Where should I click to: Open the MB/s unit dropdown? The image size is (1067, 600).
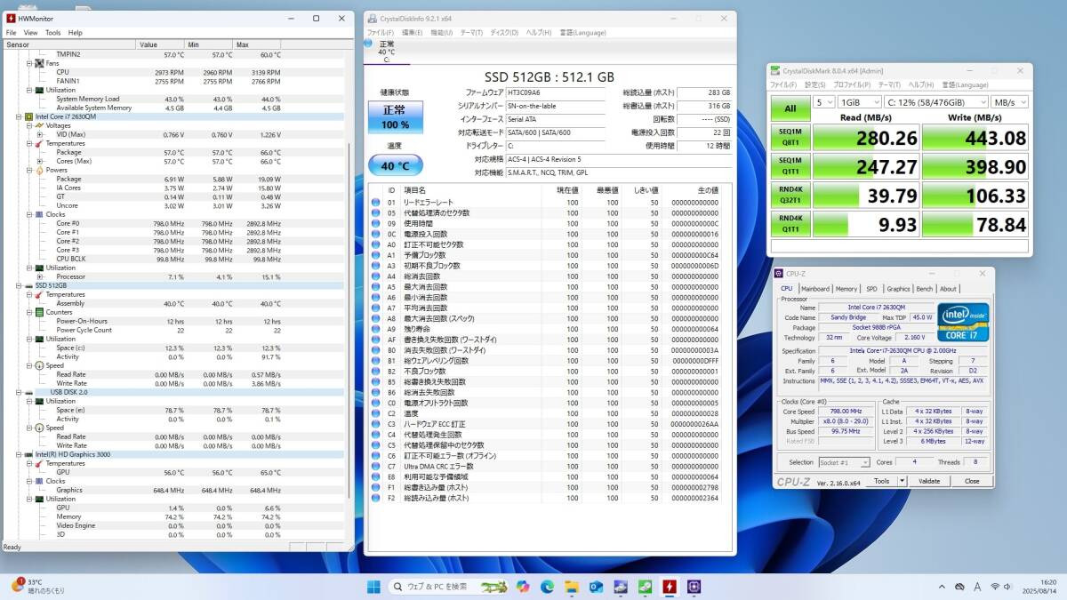pos(1007,102)
